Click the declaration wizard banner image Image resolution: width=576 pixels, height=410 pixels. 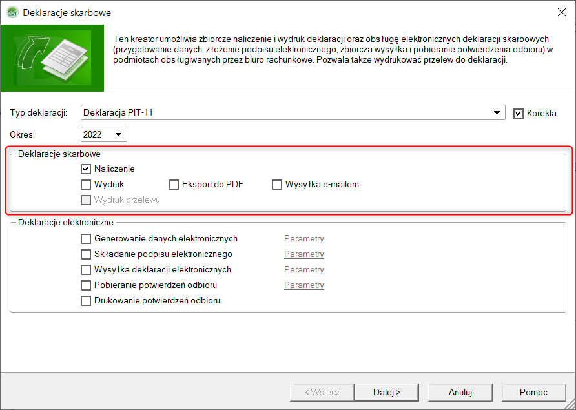52,58
